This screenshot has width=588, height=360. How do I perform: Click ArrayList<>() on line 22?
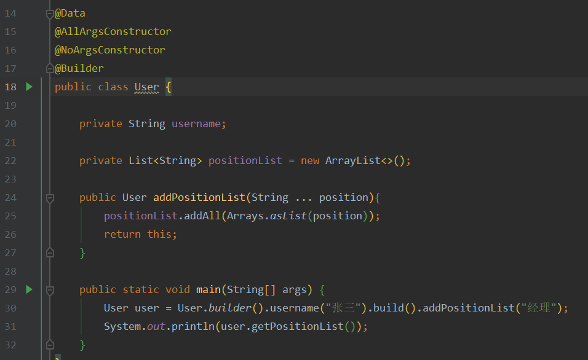click(x=365, y=161)
